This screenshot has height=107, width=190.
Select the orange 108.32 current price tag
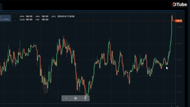pos(178,21)
